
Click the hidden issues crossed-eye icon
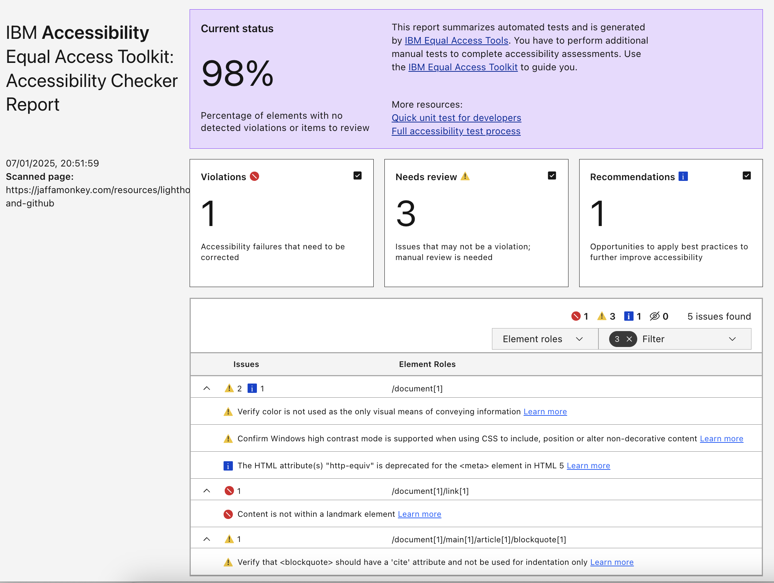655,316
